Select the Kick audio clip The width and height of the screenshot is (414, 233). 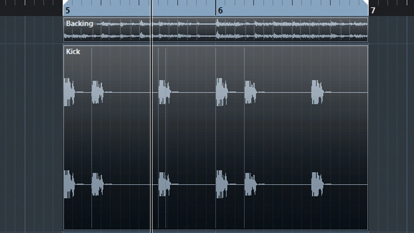click(215, 137)
